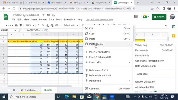Print the spreadsheet
Image resolution: width=178 pixels, height=100 pixels.
[x=16, y=25]
